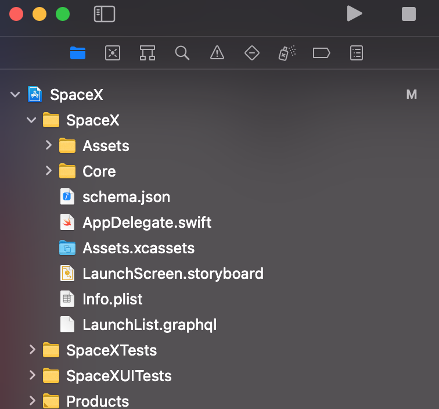This screenshot has width=439, height=409.
Task: Toggle the navigator sidebar
Action: coord(105,14)
